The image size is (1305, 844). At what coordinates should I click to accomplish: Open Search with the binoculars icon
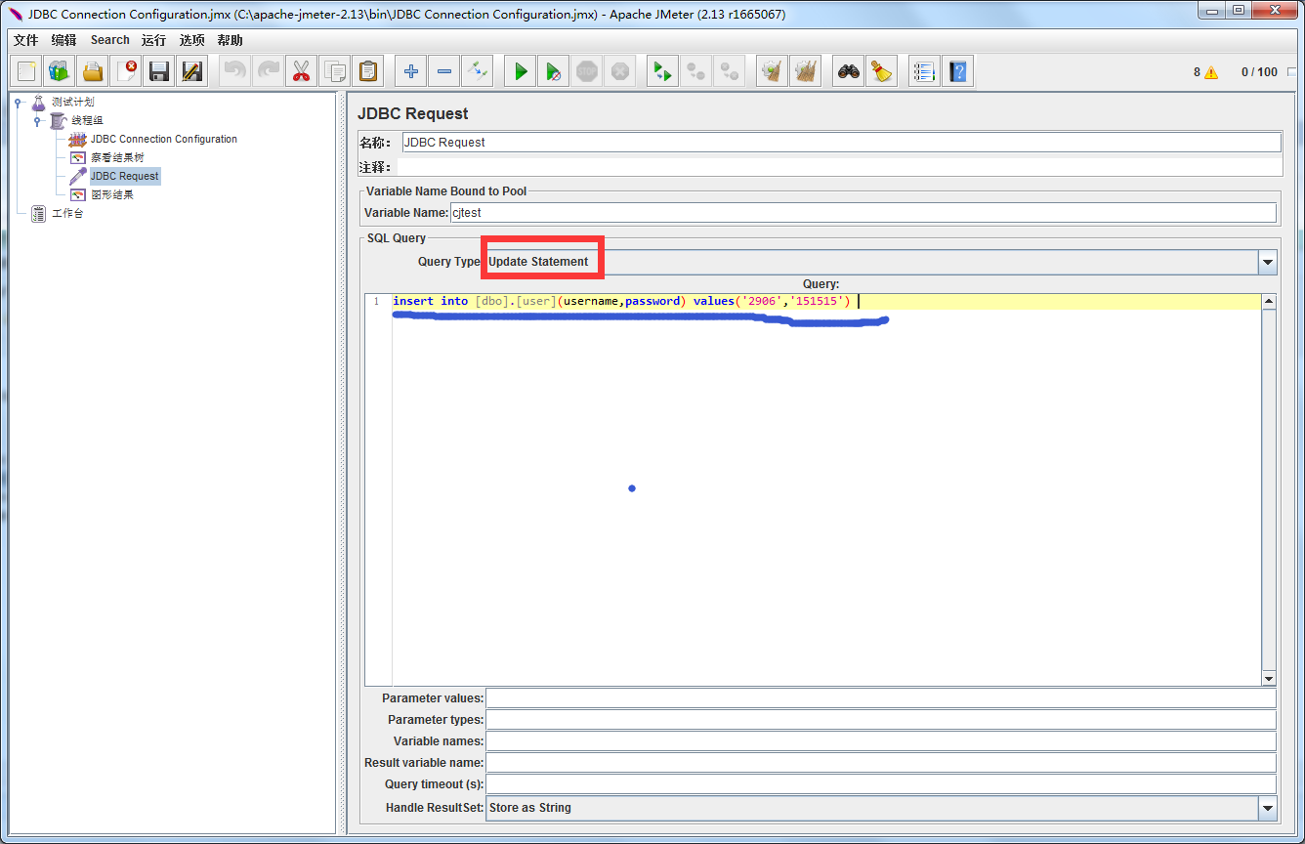tap(849, 71)
